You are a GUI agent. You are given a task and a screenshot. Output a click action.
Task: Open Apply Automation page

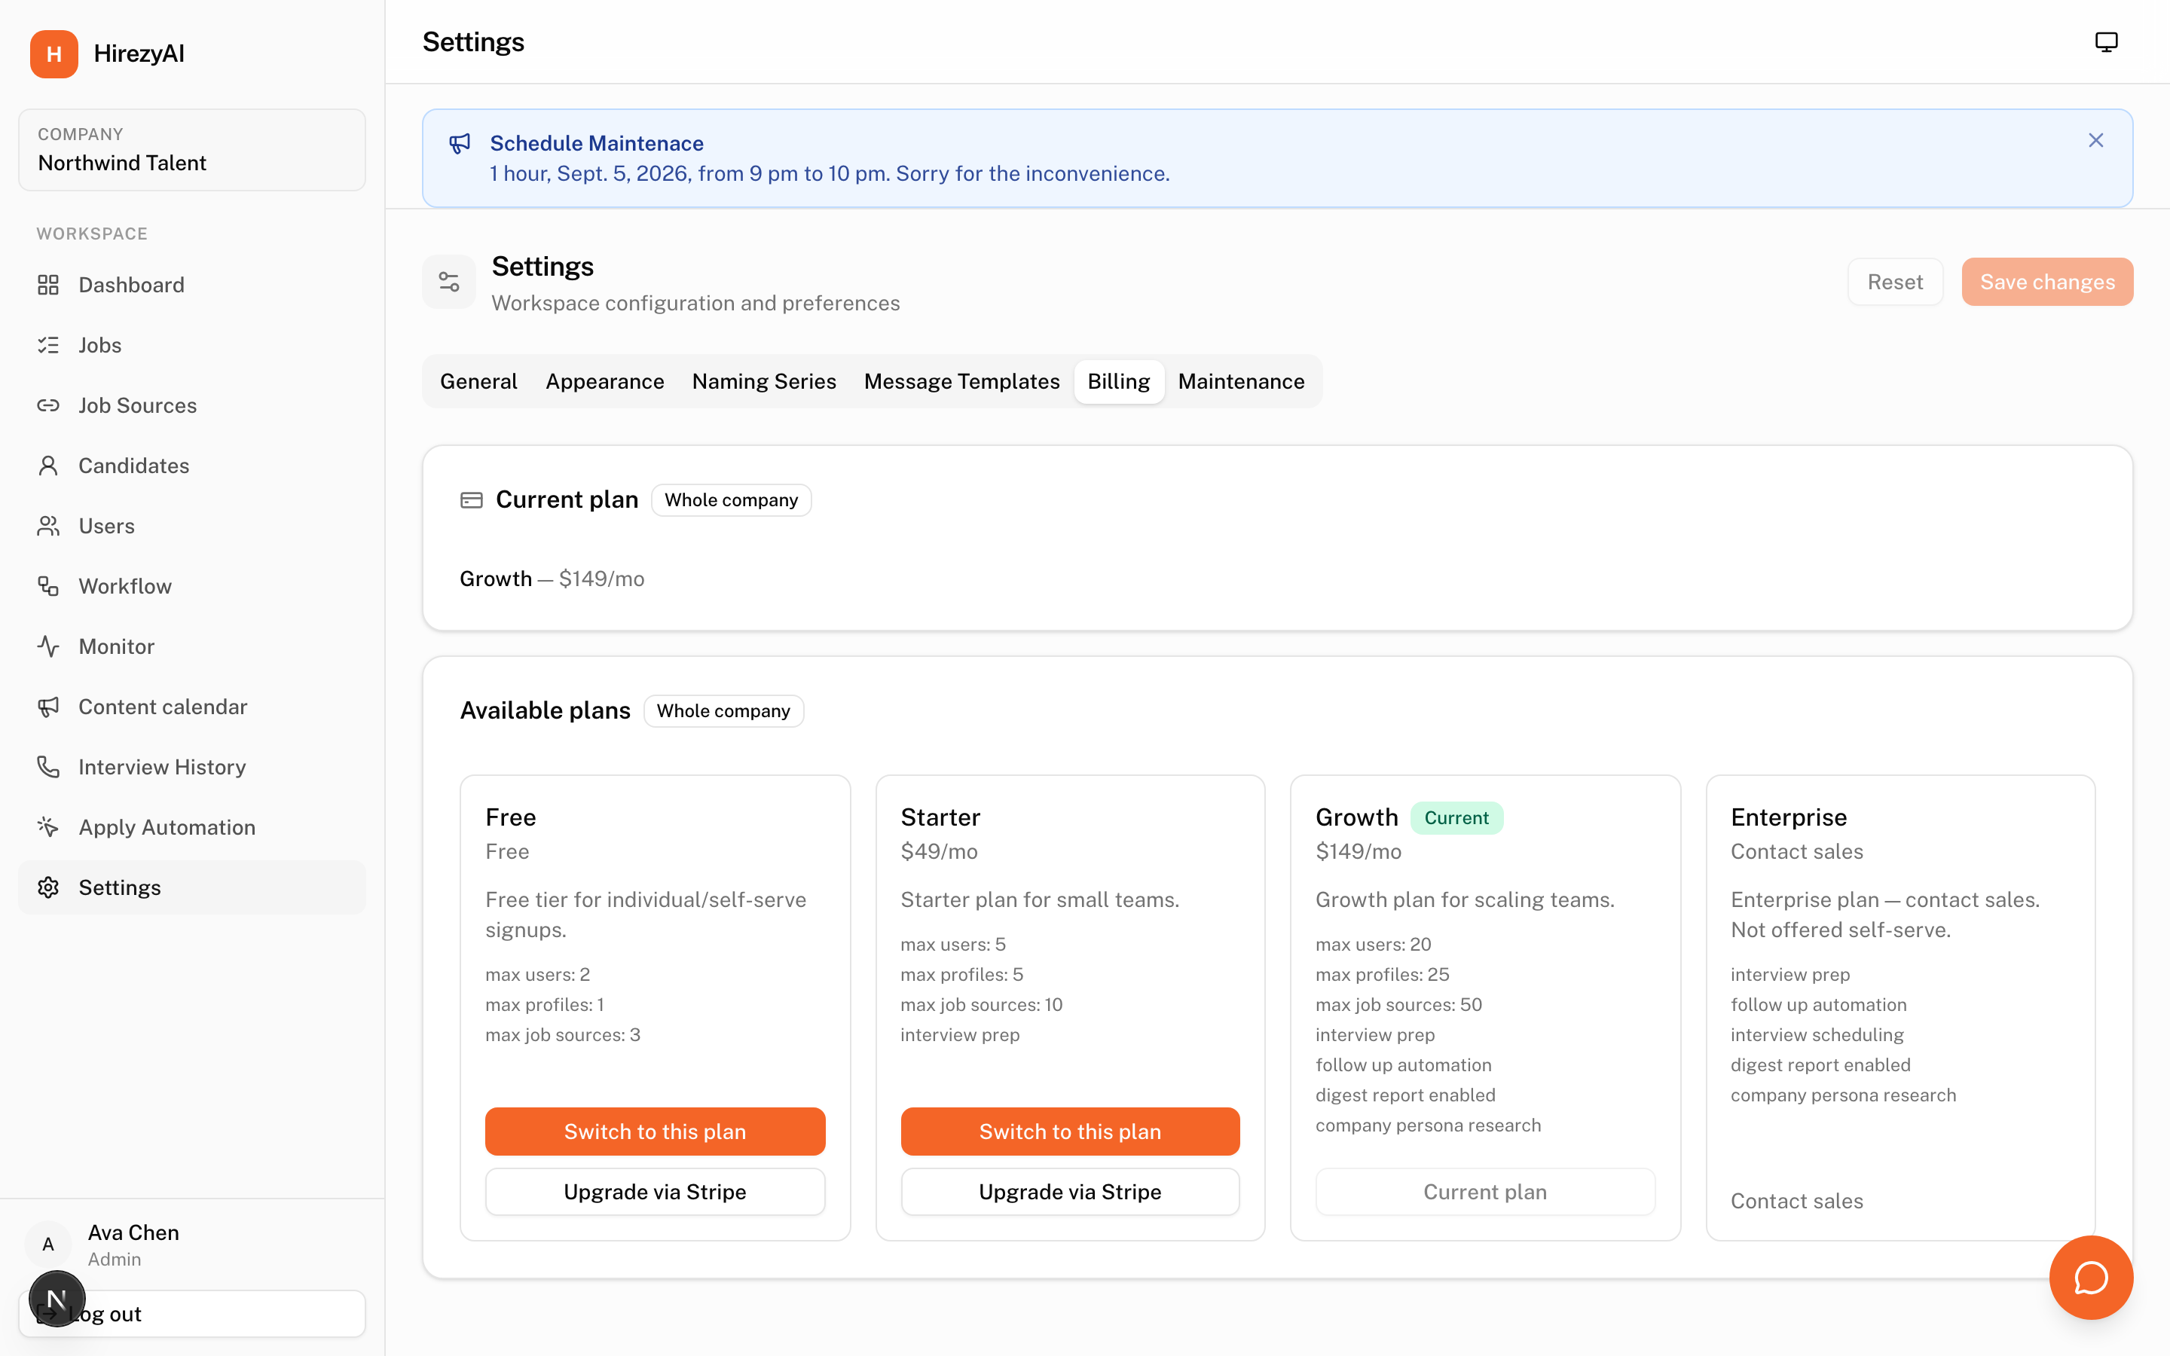click(192, 827)
